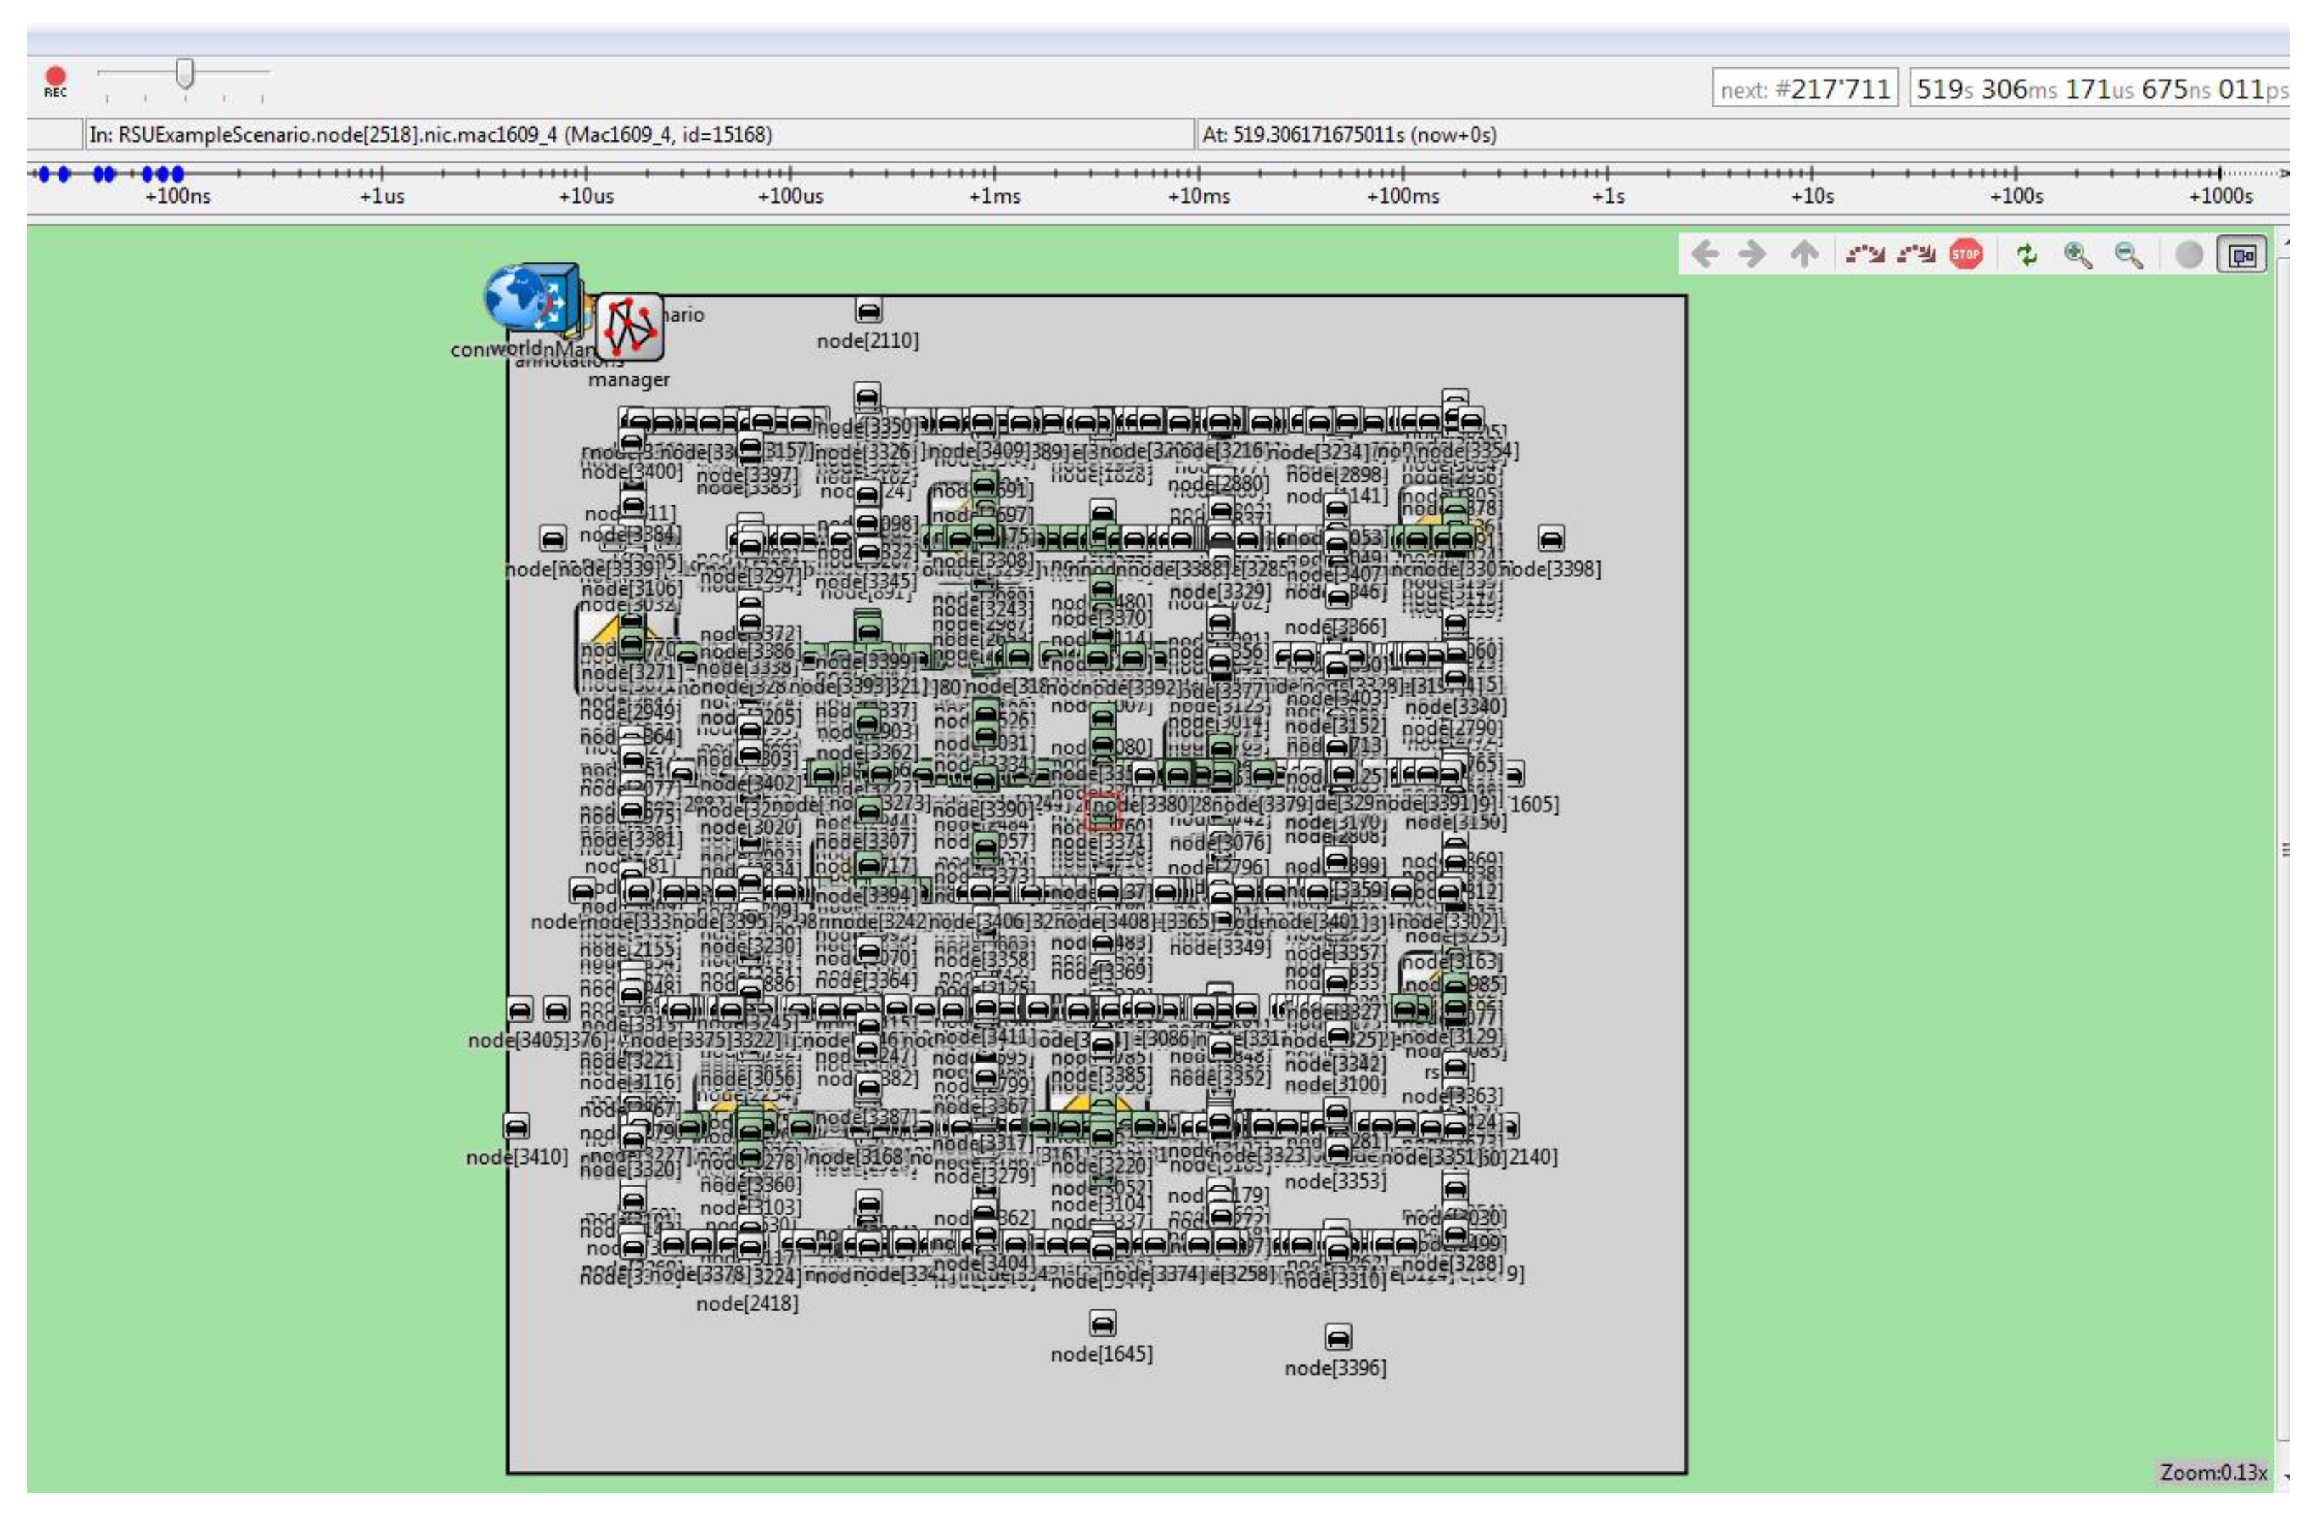Image resolution: width=2321 pixels, height=1520 pixels.
Task: Click the vertical scrollbar on canvas
Action: (2283, 849)
